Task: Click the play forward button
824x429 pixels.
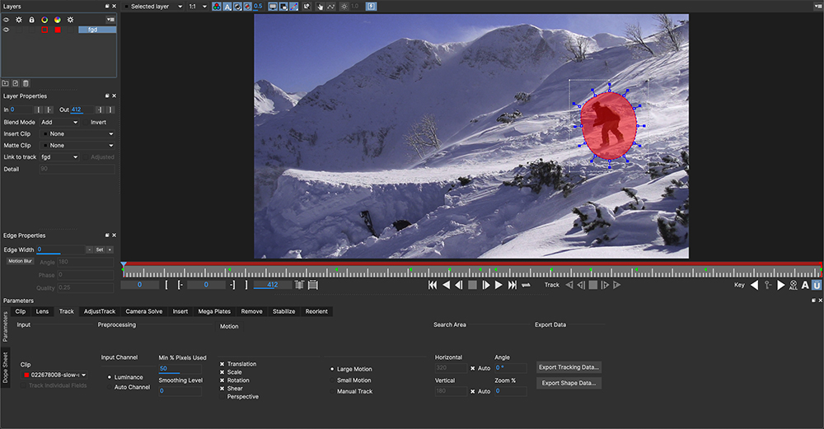Action: coord(499,285)
